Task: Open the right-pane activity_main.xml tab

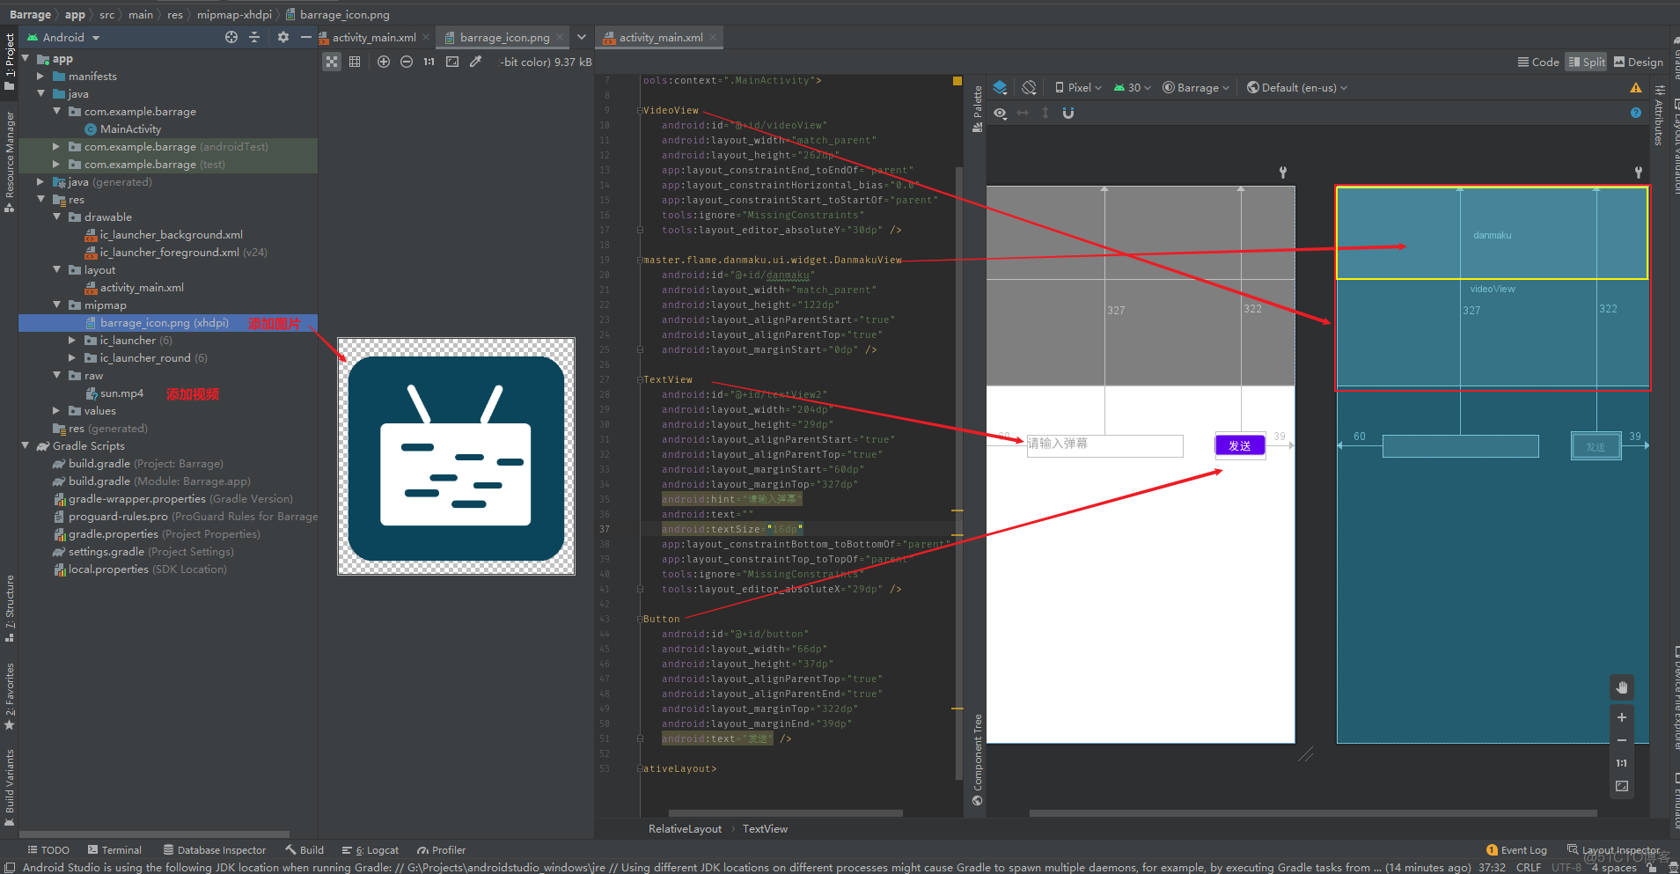Action: [x=661, y=38]
